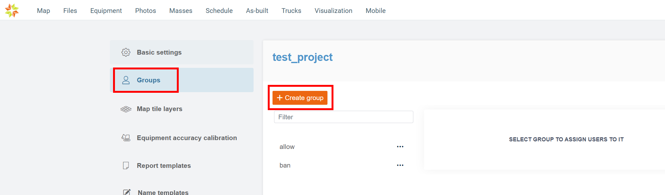The width and height of the screenshot is (665, 195).
Task: Click the Equipment accuracy calibration icon
Action: point(126,138)
